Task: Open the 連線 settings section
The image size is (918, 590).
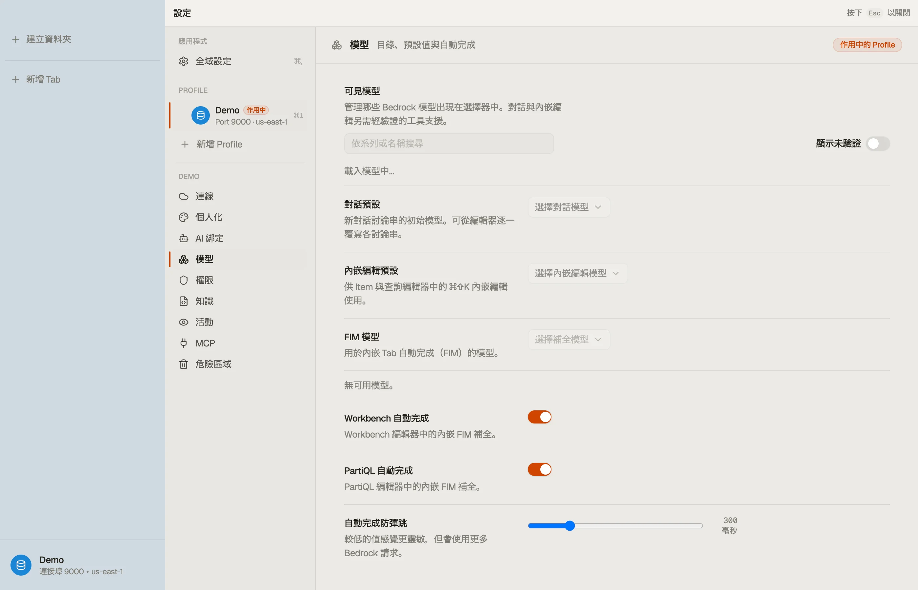Action: [x=239, y=196]
